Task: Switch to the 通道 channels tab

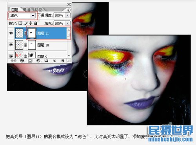Action: click(x=27, y=10)
